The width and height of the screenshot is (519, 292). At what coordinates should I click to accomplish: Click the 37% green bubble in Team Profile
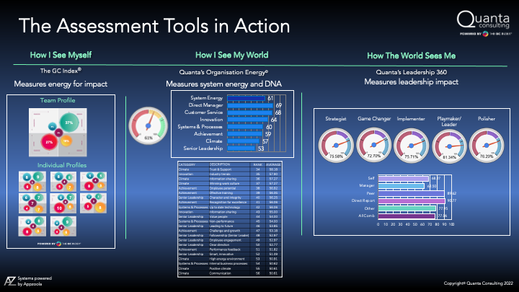point(69,123)
